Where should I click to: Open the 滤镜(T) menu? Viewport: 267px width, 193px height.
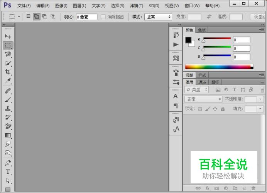(137, 6)
